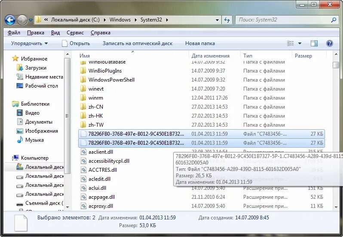Click the winevt folder icon
Image resolution: width=343 pixels, height=237 pixels.
click(83, 89)
